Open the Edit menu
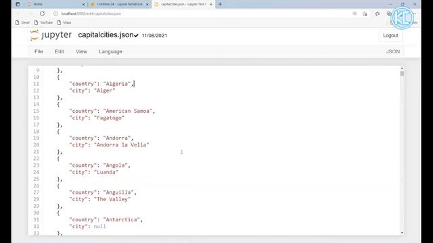433x243 pixels. pyautogui.click(x=59, y=51)
